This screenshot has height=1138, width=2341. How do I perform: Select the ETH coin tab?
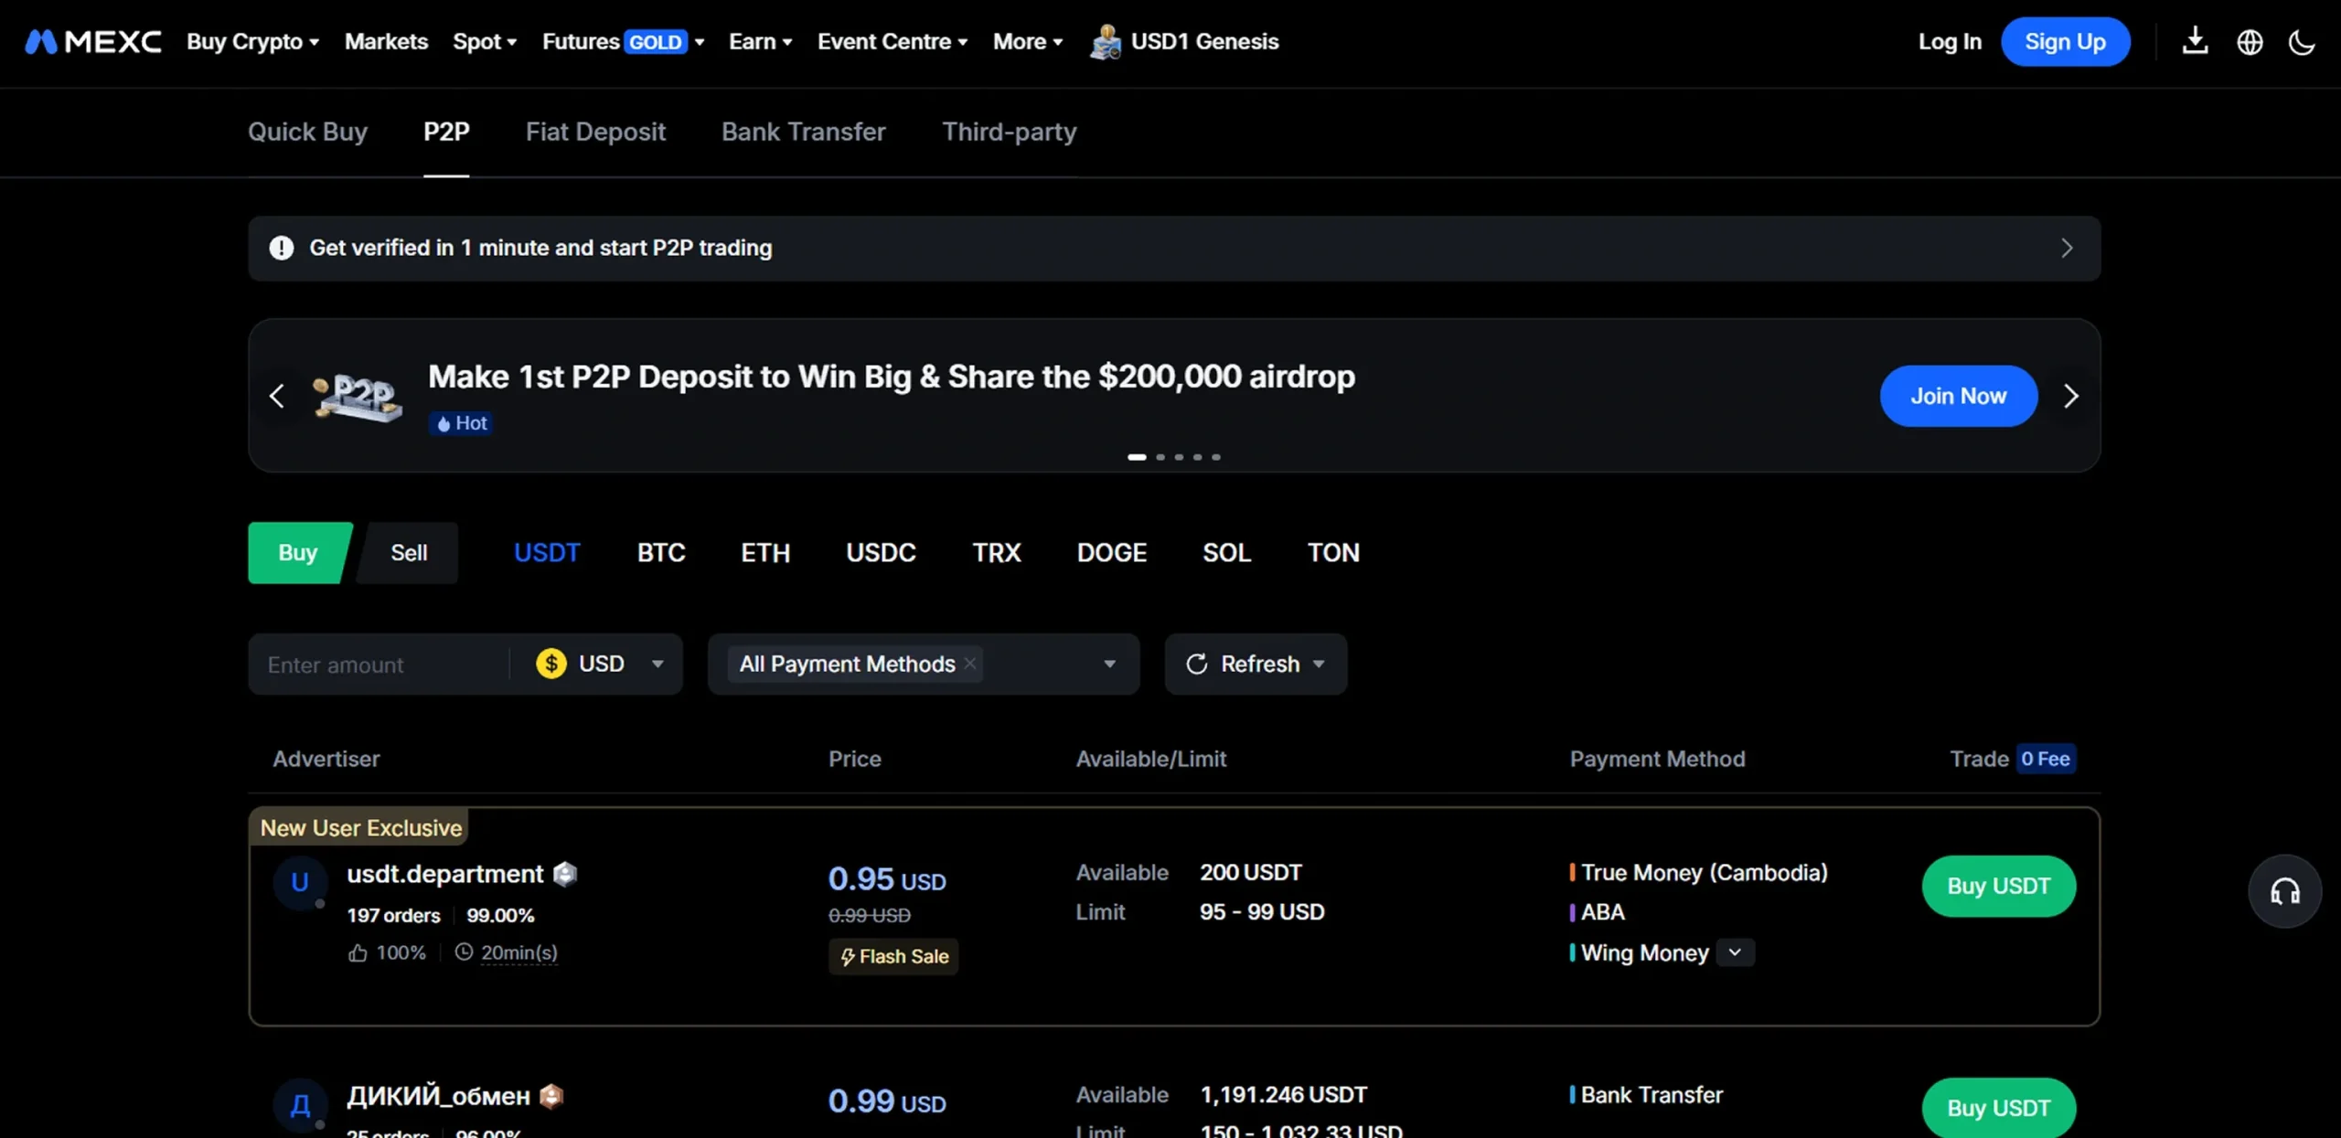765,553
